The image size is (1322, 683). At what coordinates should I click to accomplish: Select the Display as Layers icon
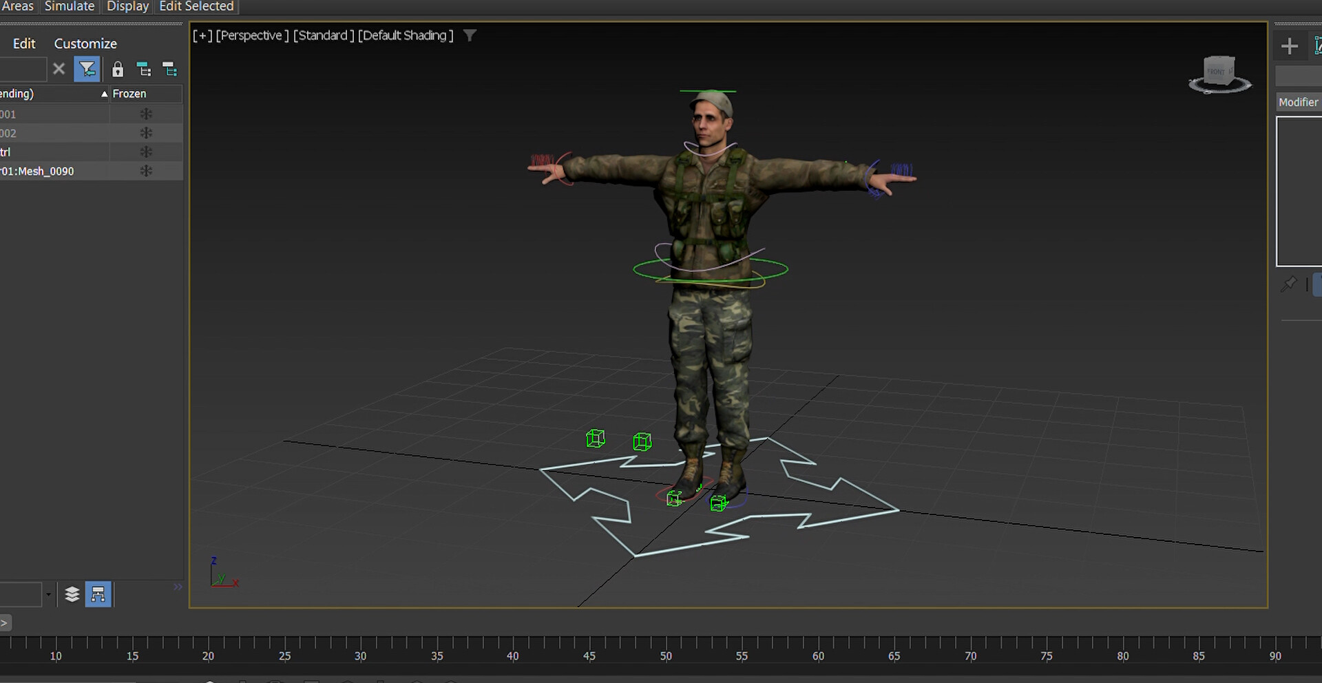click(72, 593)
